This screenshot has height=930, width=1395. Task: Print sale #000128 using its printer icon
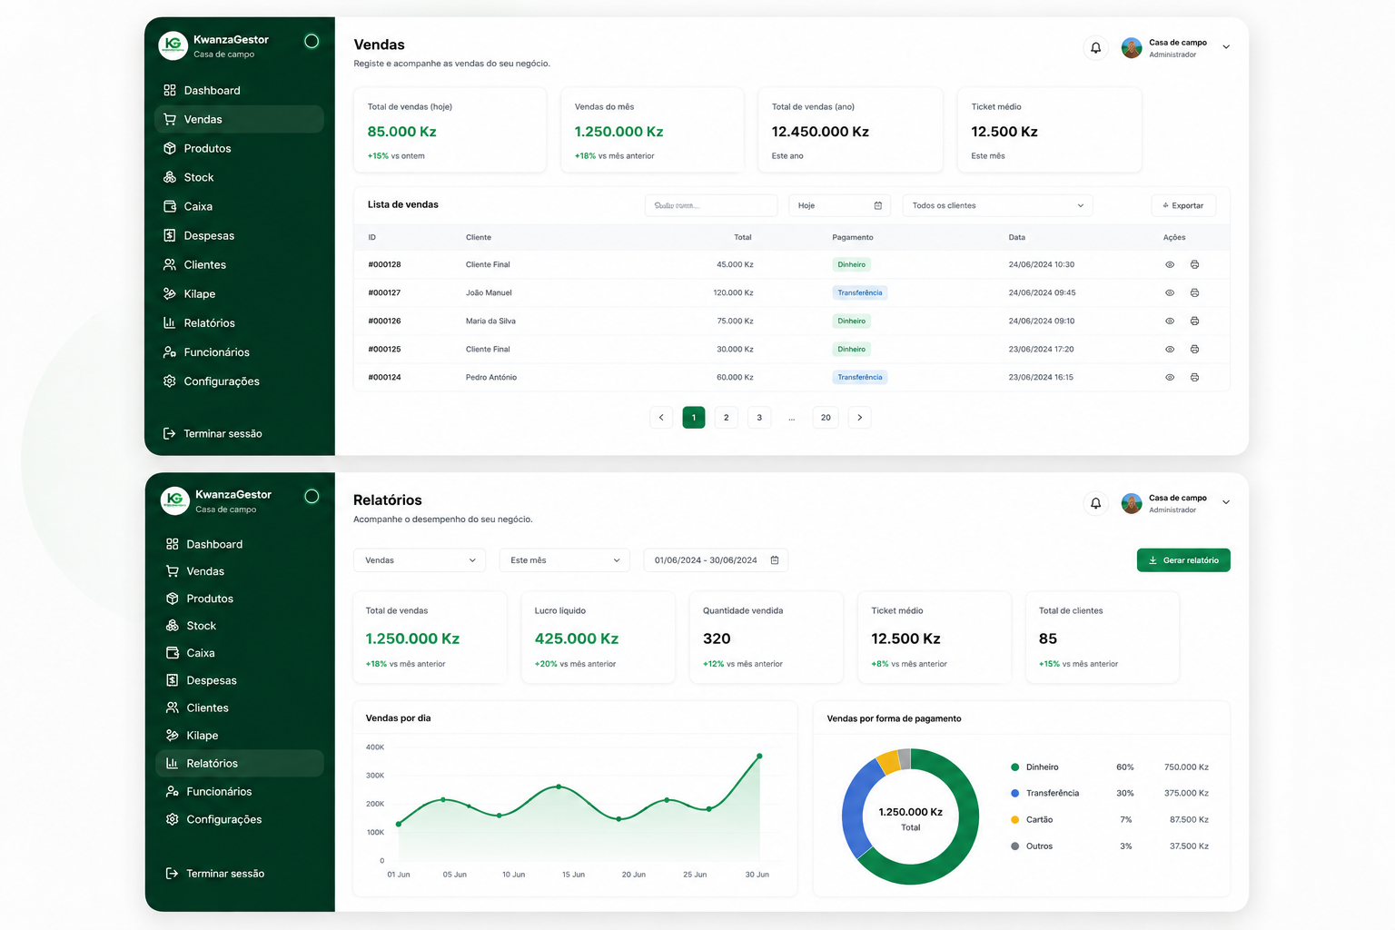pos(1194,264)
